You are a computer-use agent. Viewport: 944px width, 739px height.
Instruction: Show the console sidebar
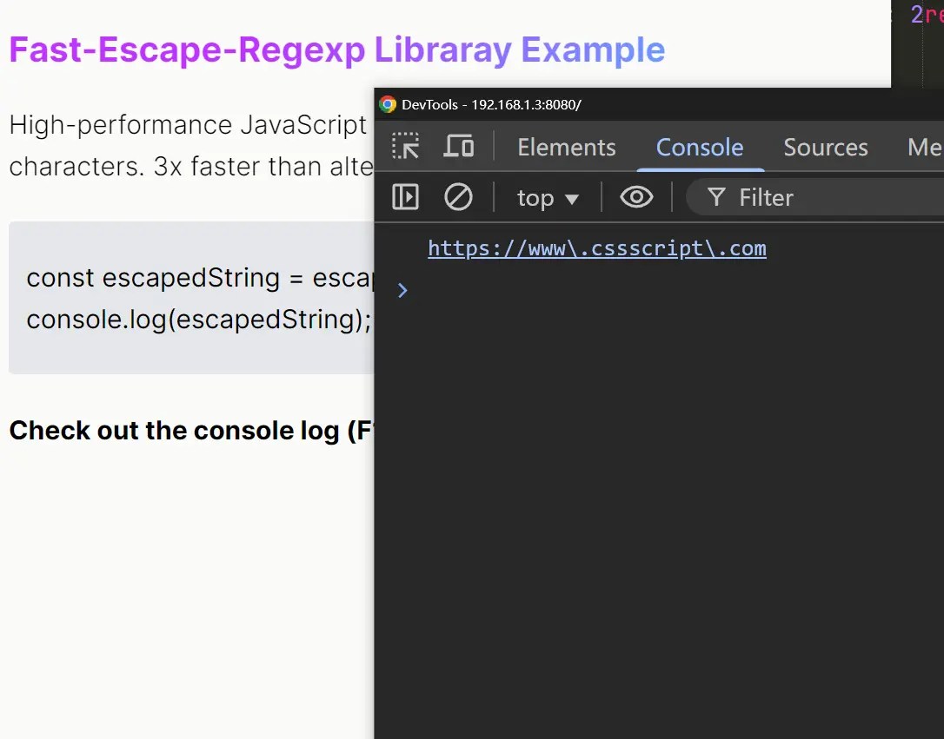(x=404, y=197)
